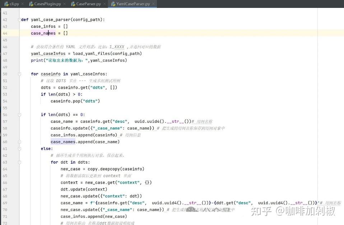Image resolution: width=344 pixels, height=225 pixels.
Task: Collapse the yaml_case_parser function definition
Action: 20,20
